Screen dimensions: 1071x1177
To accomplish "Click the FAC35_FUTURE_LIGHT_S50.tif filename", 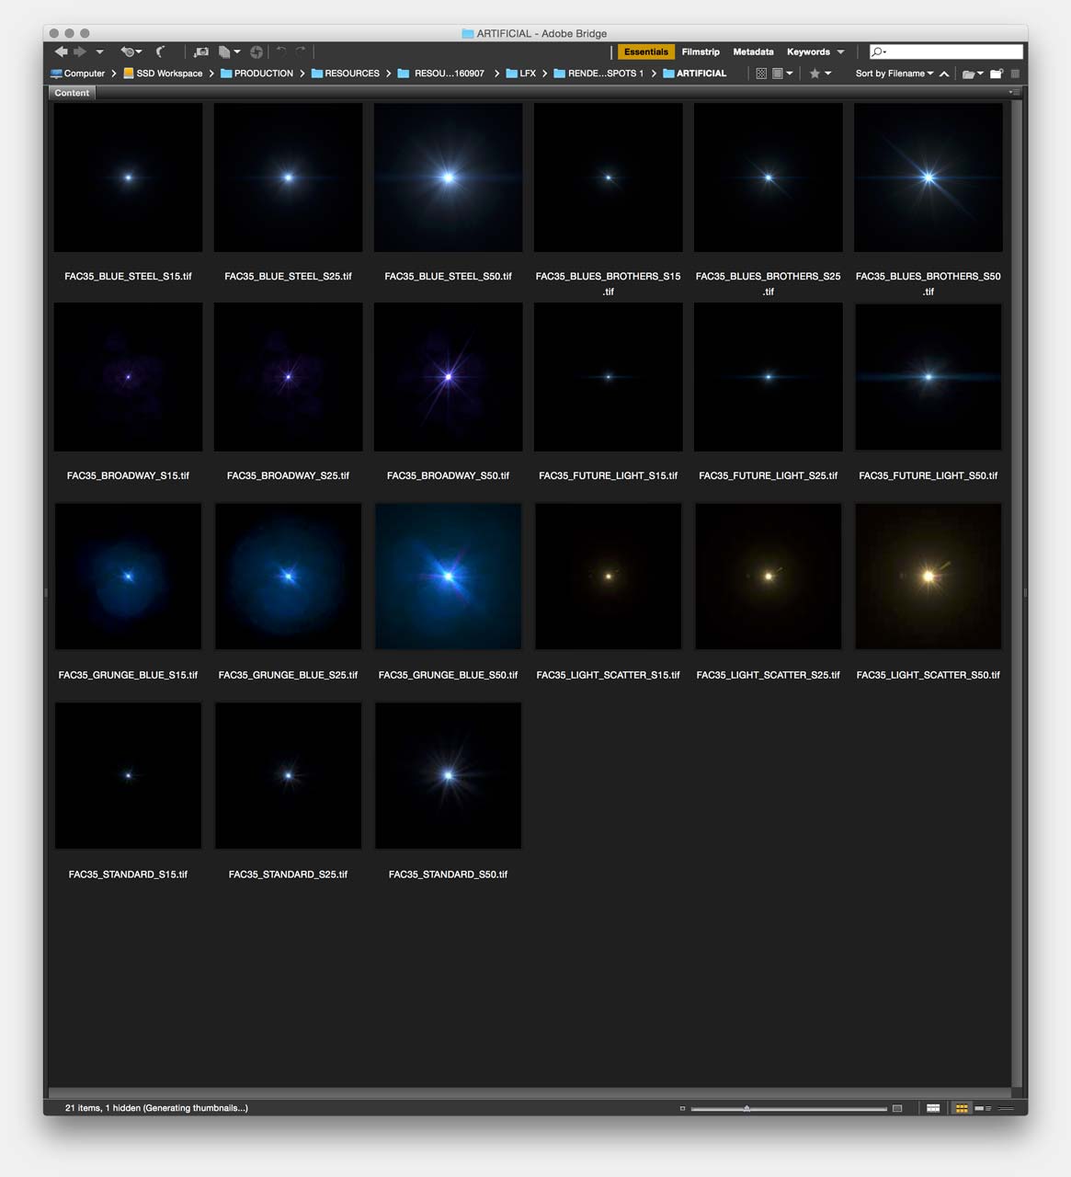I will (x=928, y=475).
